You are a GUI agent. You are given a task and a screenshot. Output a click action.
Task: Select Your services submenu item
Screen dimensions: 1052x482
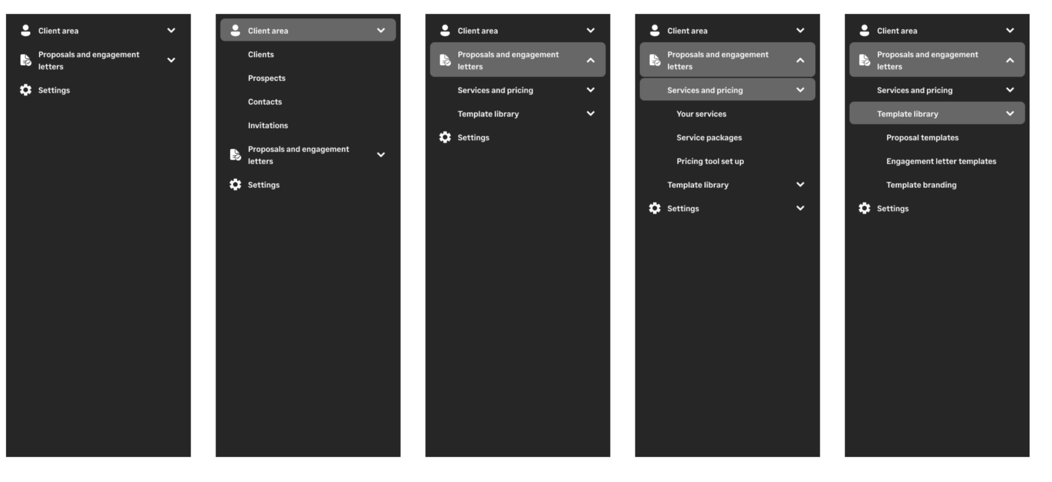click(x=701, y=114)
